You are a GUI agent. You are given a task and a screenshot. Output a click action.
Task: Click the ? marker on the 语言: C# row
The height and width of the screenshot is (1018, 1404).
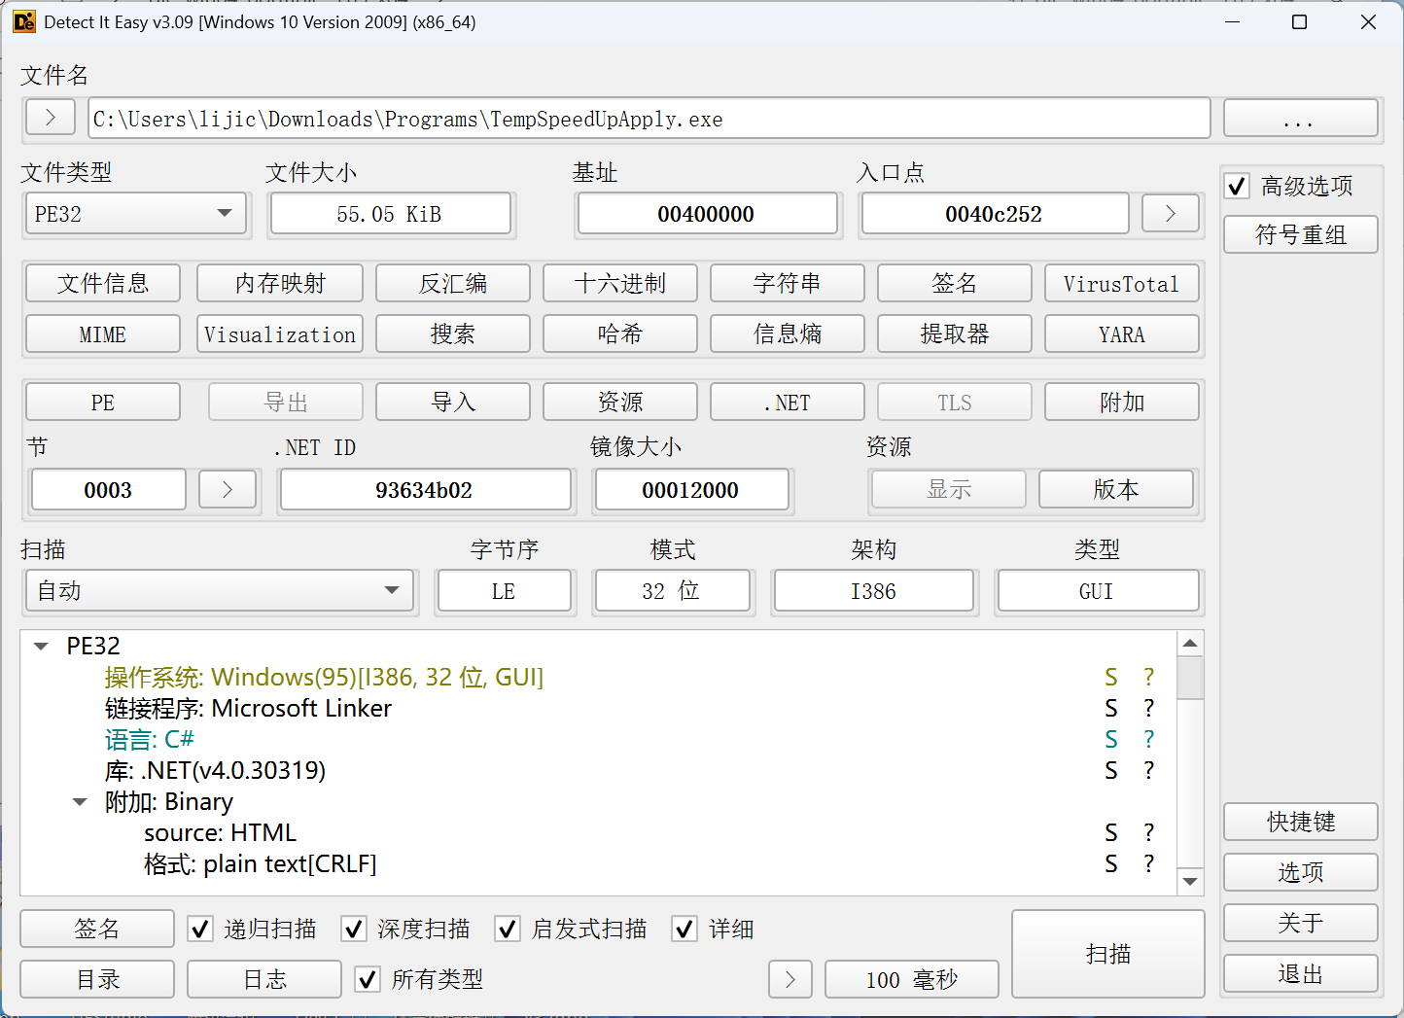[x=1148, y=739]
